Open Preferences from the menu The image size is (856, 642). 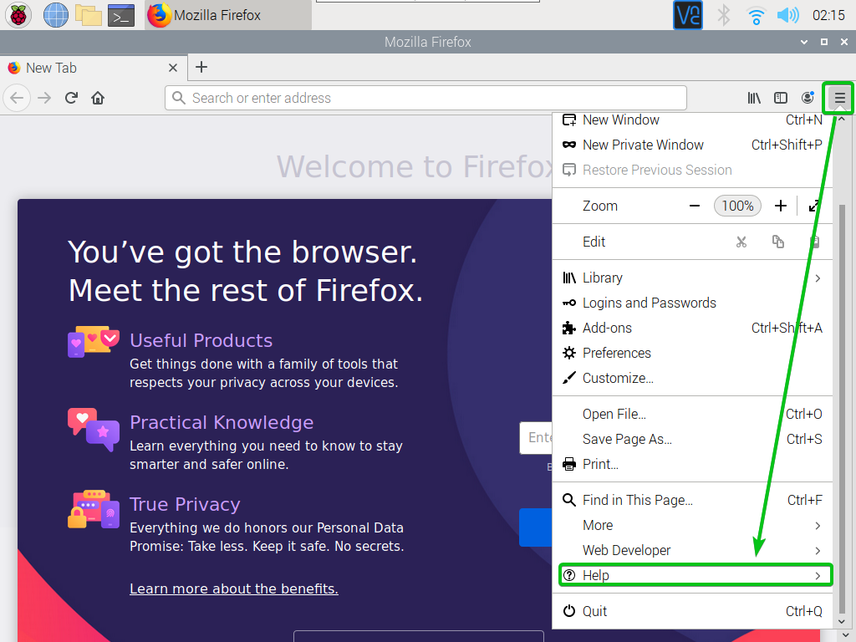(x=693, y=354)
